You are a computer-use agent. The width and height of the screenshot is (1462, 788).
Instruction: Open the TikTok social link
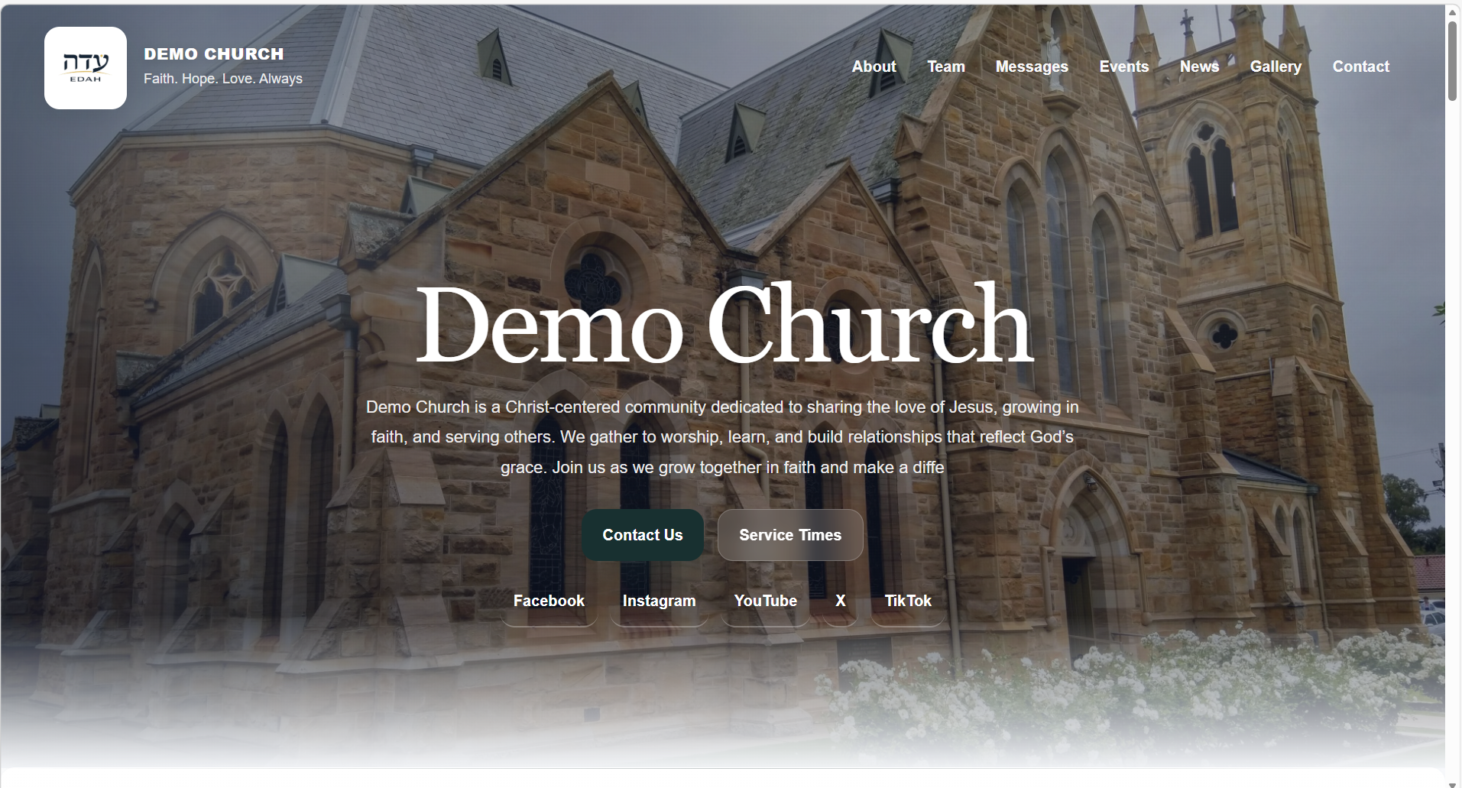point(907,601)
